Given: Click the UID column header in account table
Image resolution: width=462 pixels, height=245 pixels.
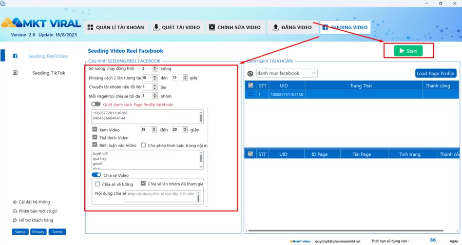Looking at the screenshot, I should coord(284,86).
